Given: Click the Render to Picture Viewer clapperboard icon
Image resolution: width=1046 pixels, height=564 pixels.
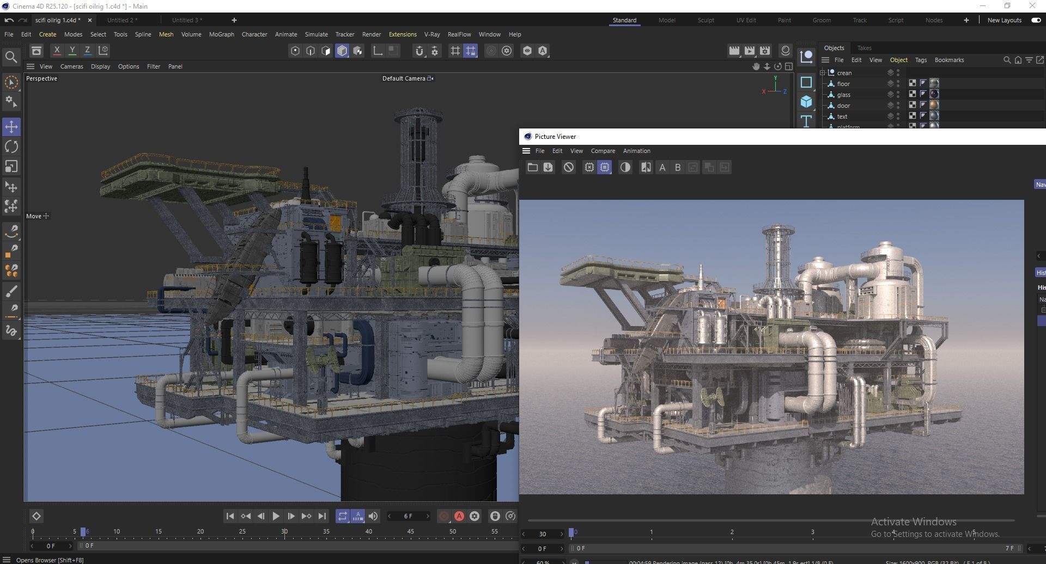Looking at the screenshot, I should tap(750, 51).
